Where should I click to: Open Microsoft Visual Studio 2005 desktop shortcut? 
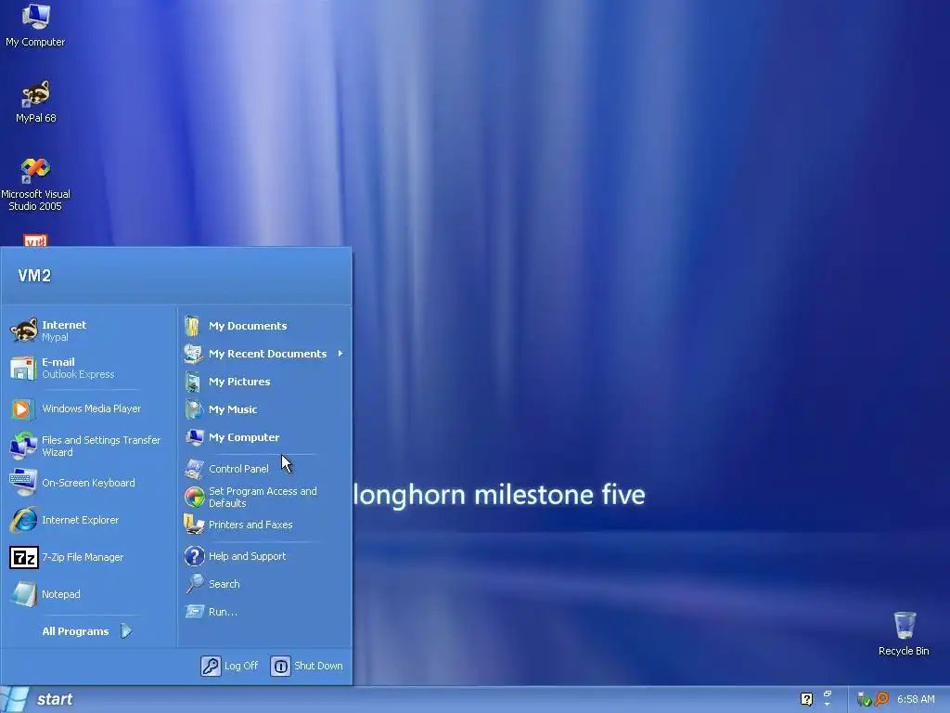click(x=35, y=184)
